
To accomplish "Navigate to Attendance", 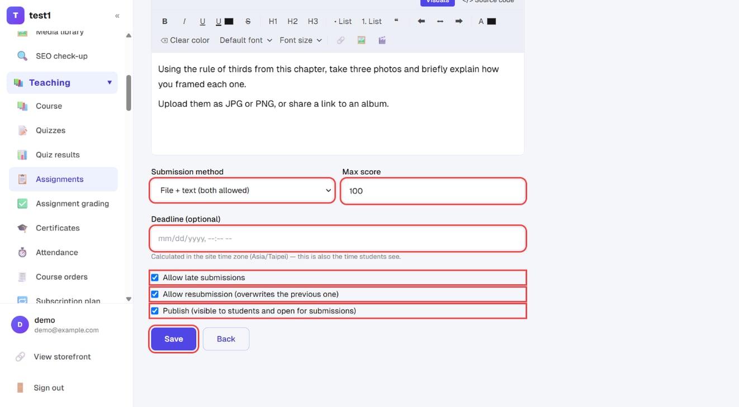I will (63, 252).
